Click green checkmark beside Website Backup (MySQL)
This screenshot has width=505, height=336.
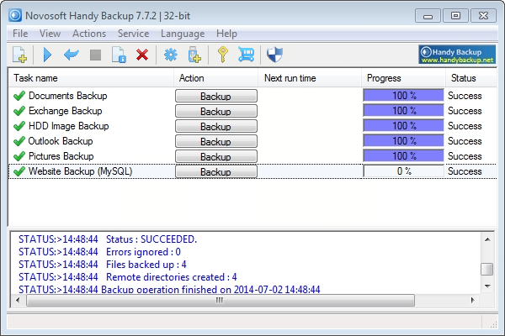[19, 171]
